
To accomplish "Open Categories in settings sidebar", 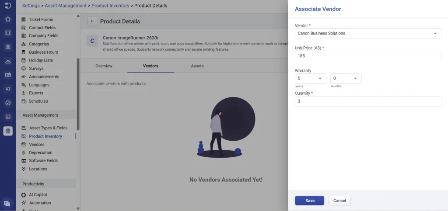I will pyautogui.click(x=39, y=44).
